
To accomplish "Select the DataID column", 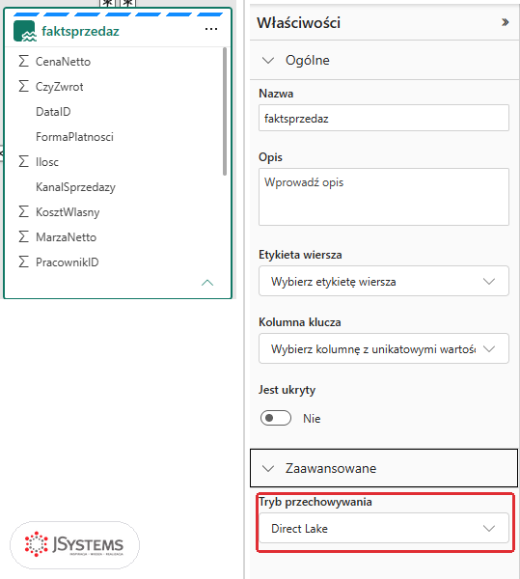I will [x=53, y=112].
